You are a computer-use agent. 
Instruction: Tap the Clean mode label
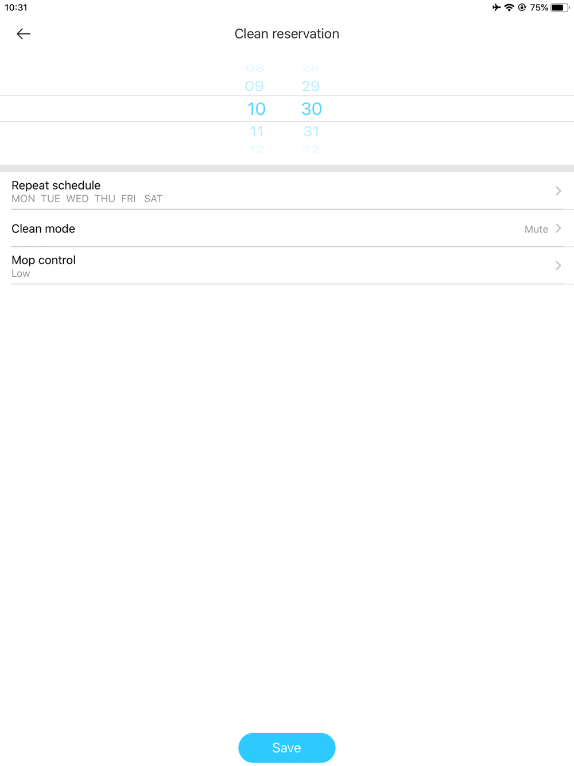pyautogui.click(x=43, y=229)
